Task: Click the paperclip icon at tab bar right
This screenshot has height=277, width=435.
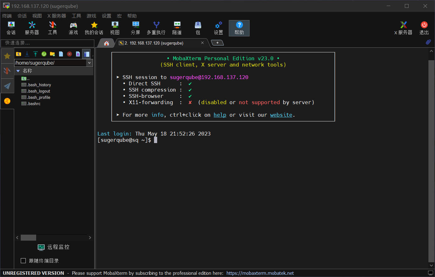Action: 428,42
